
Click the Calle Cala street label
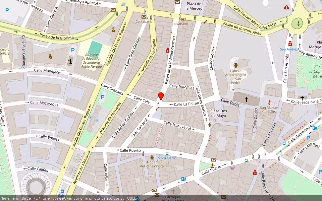tap(142, 99)
